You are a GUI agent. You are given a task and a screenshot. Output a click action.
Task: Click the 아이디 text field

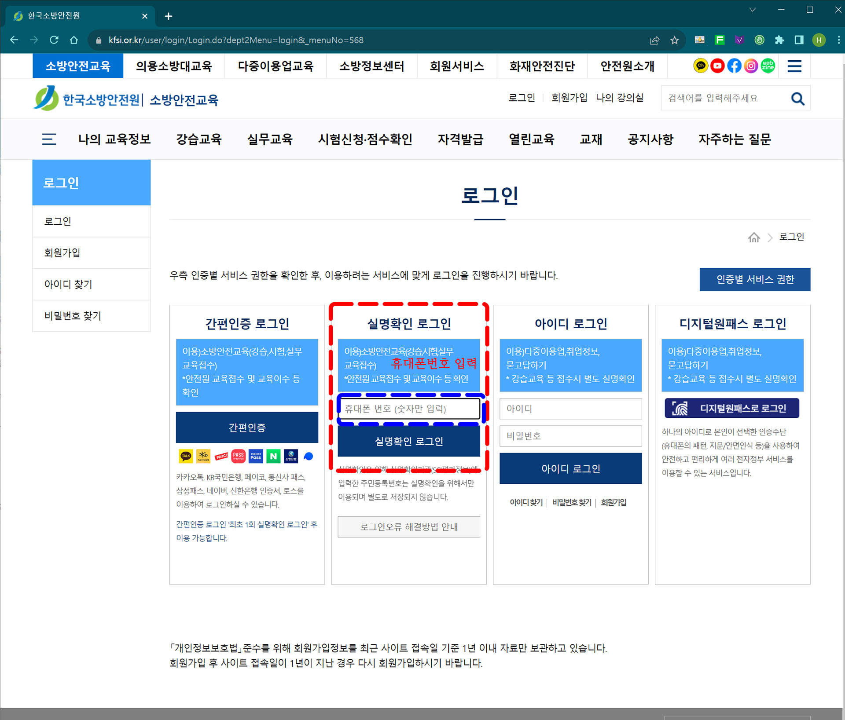570,409
